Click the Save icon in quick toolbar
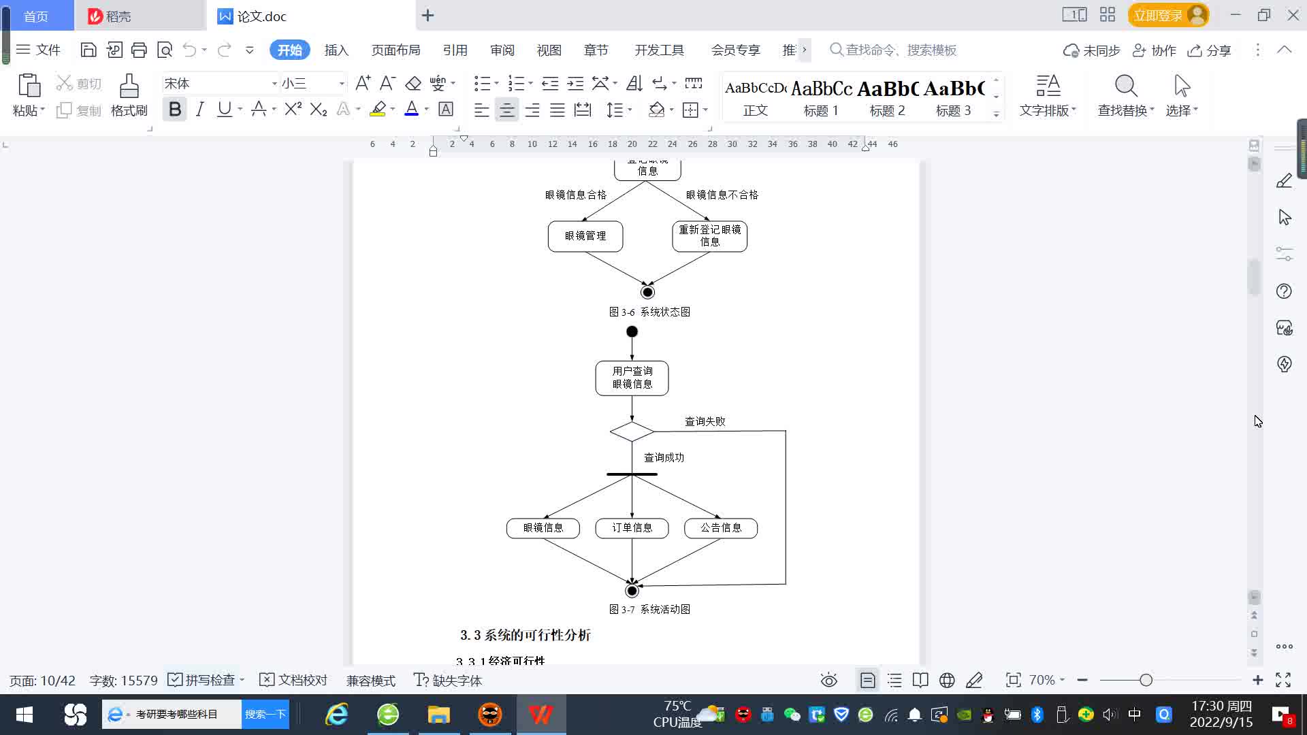This screenshot has height=735, width=1307. click(88, 50)
